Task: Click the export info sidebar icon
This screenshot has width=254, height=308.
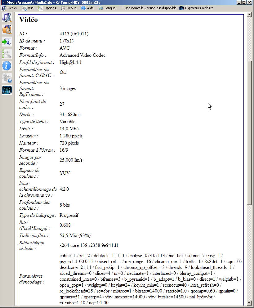Action: point(7,42)
